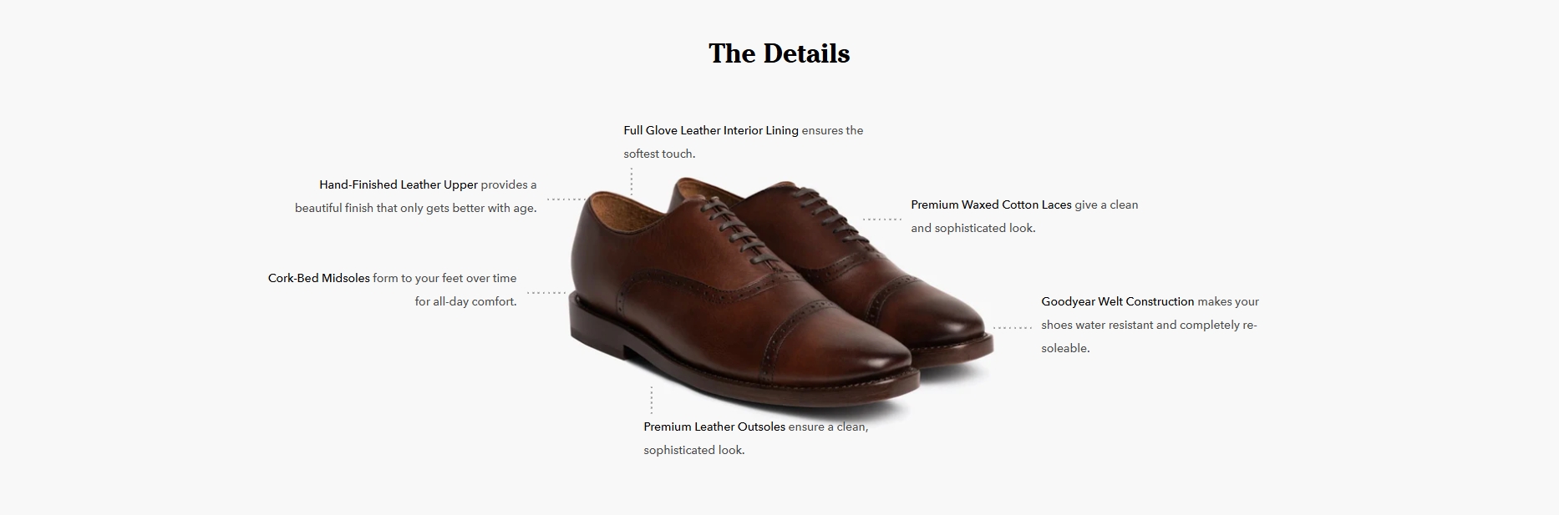The height and width of the screenshot is (515, 1559).
Task: Click the Hand-Finished Leather Upper label
Action: (x=399, y=184)
